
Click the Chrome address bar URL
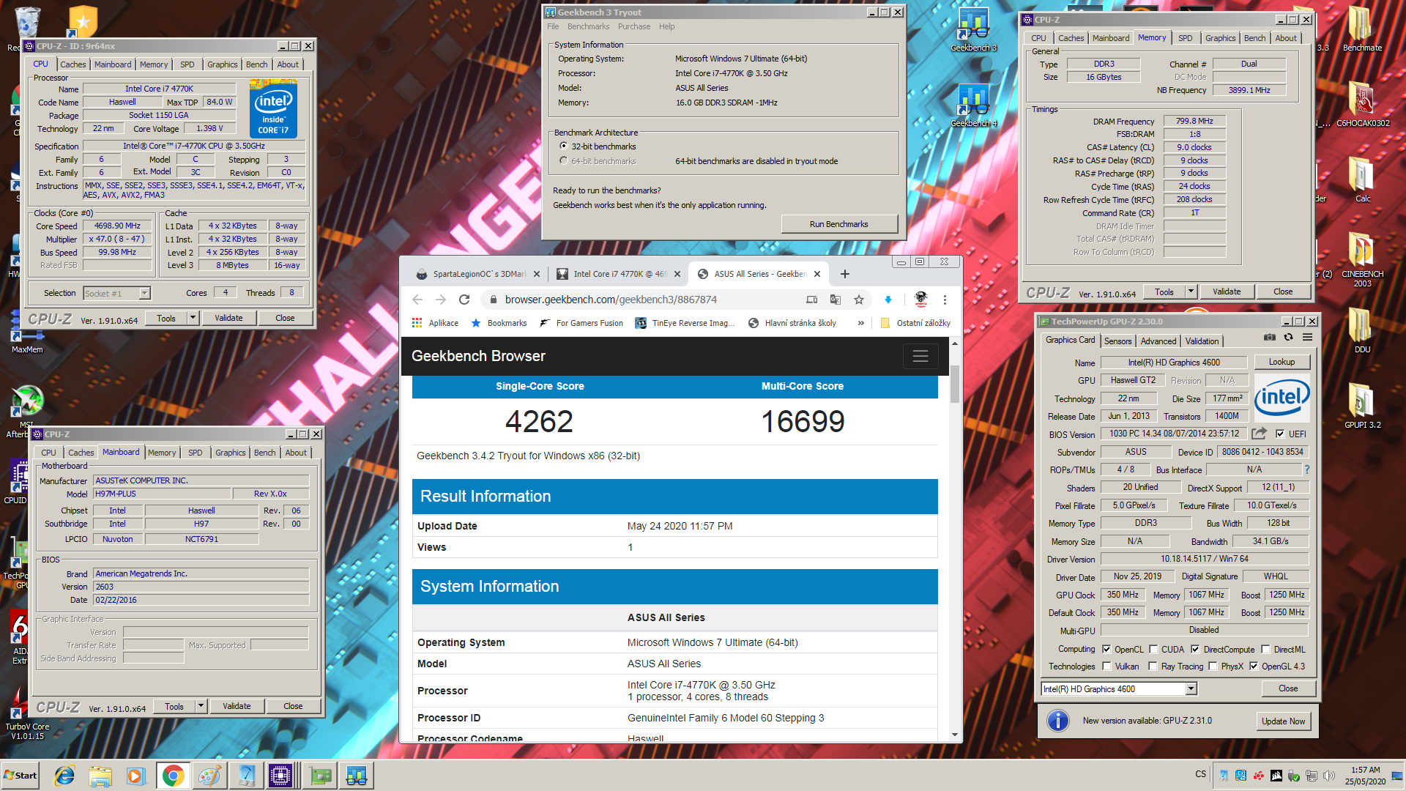pyautogui.click(x=611, y=300)
